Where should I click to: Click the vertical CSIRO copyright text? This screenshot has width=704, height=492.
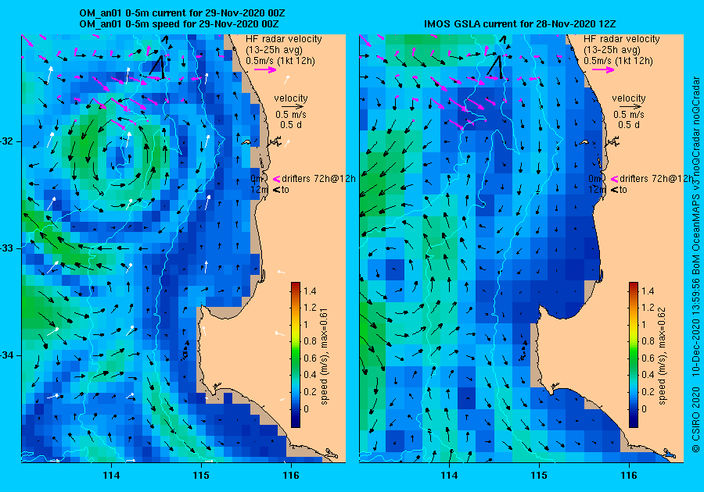tap(695, 265)
